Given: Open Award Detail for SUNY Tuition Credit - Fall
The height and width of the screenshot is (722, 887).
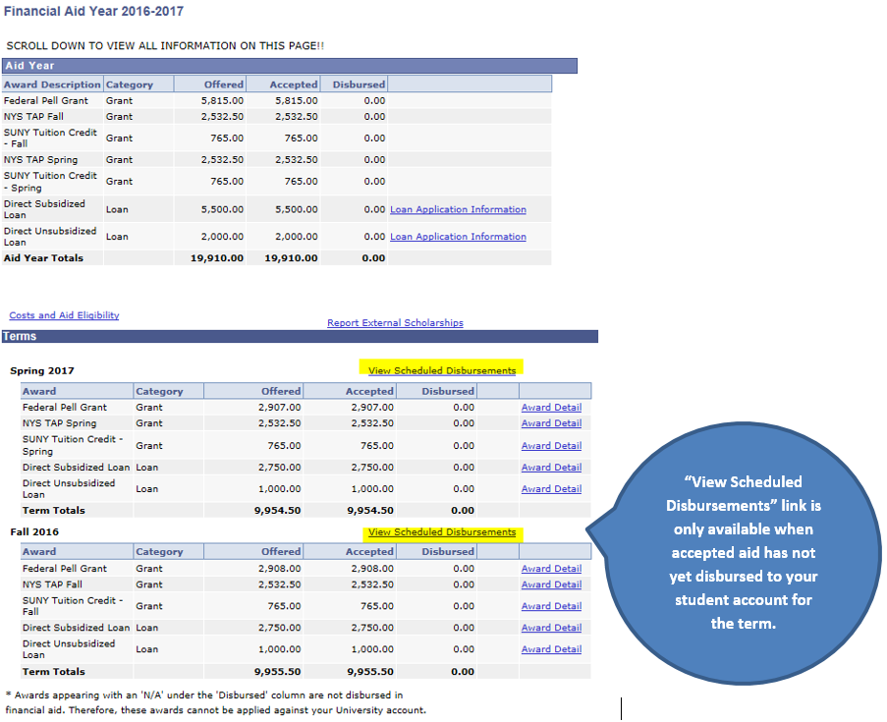Looking at the screenshot, I should coord(551,606).
